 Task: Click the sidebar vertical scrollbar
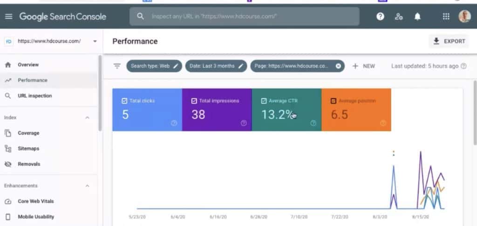coord(100,93)
